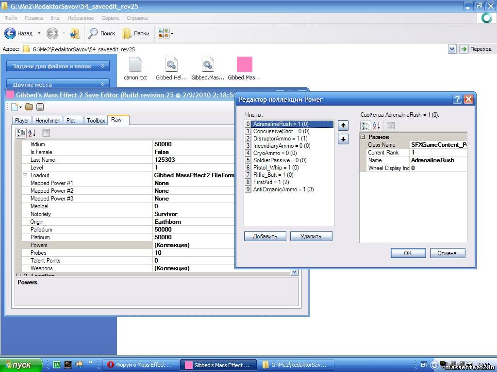Click the Current Rank value field
This screenshot has width=497, height=372.
coord(438,153)
